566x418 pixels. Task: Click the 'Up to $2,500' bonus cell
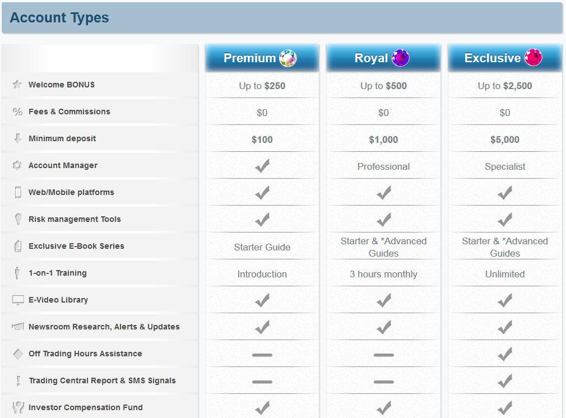(x=505, y=86)
